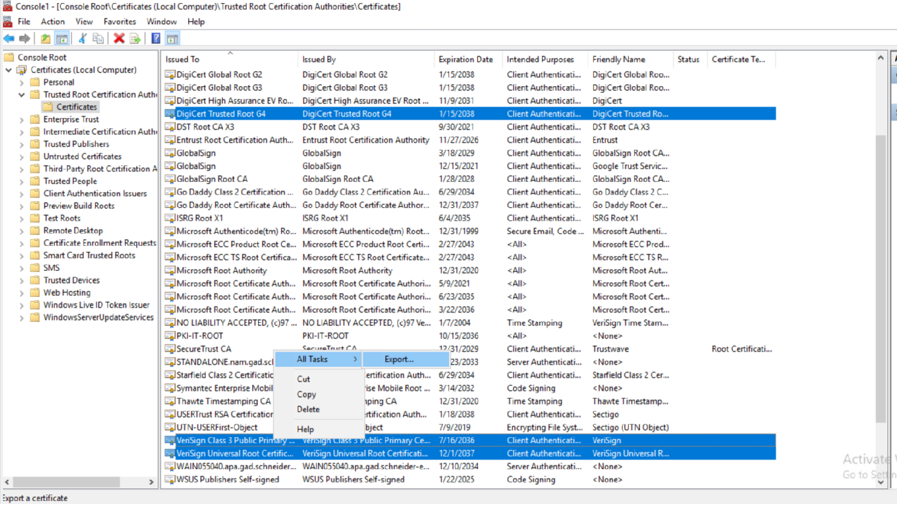Select the Windows Live ID Token Issuer item
This screenshot has height=507, width=897.
click(96, 305)
